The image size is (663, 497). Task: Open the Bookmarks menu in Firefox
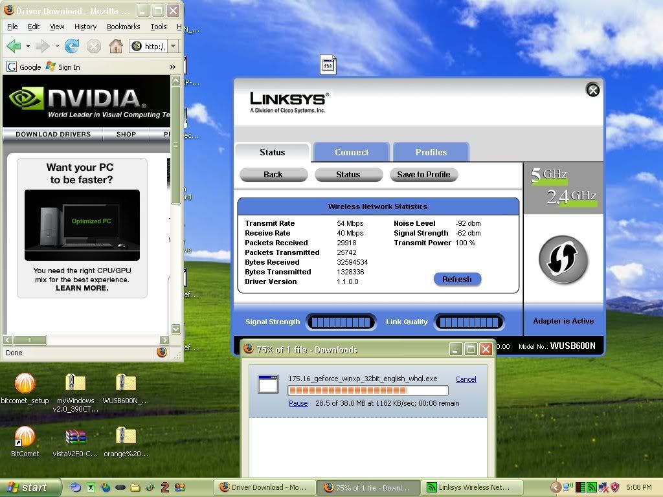pos(124,27)
